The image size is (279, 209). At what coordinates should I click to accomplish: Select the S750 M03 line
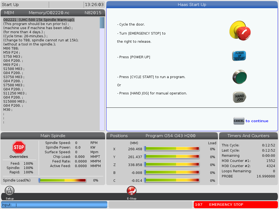point(13,57)
